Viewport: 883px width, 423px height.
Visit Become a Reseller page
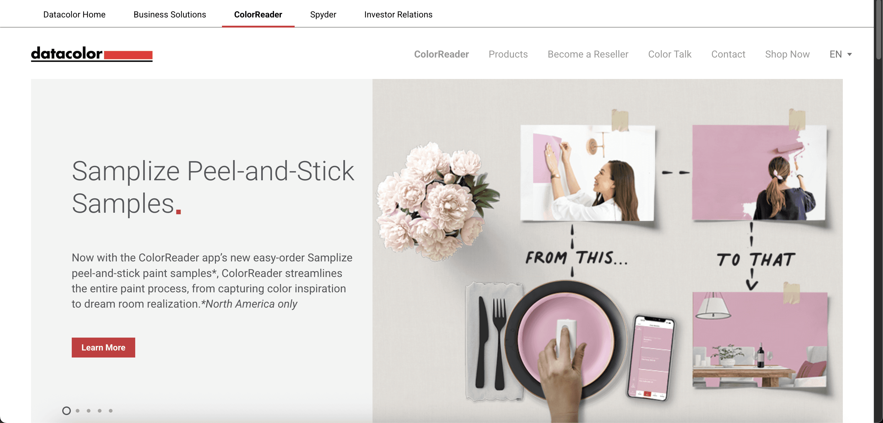coord(588,54)
